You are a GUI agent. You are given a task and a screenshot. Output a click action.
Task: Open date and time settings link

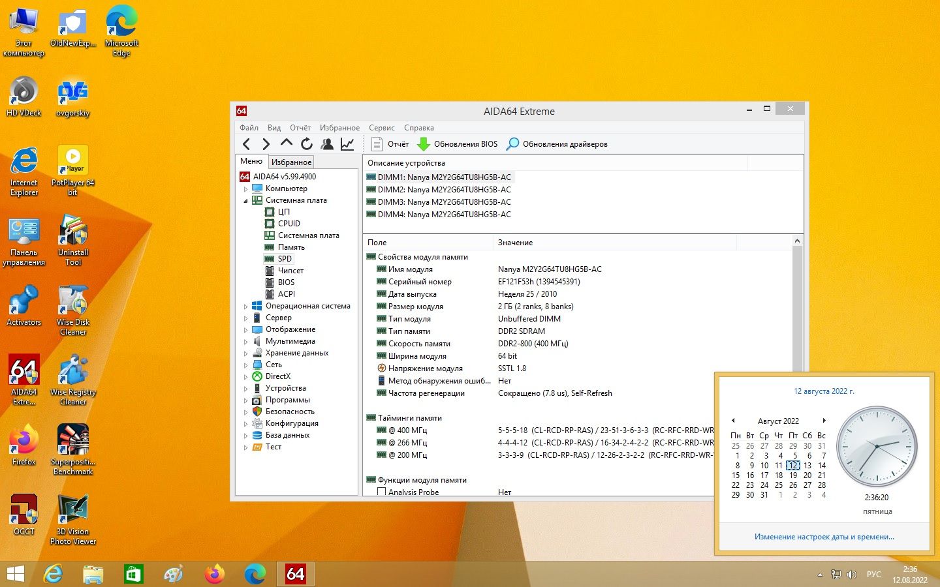[x=824, y=537]
